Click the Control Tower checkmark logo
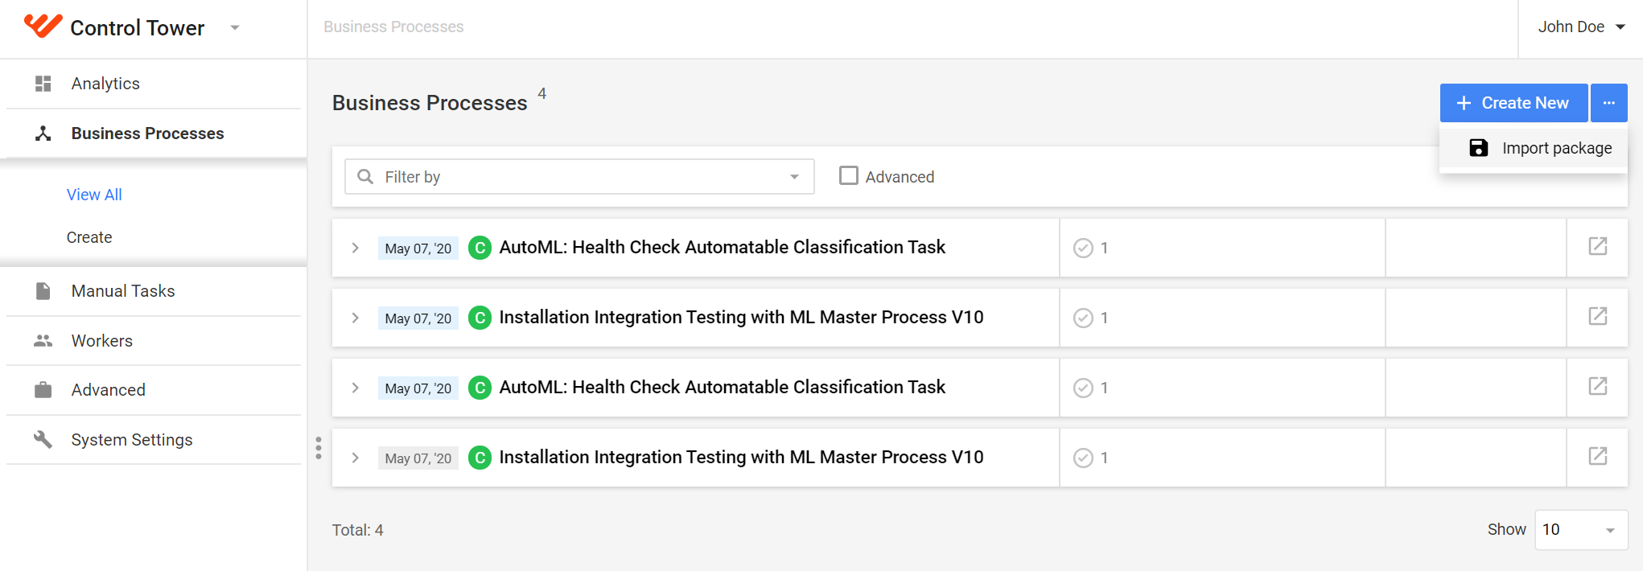1643x571 pixels. click(43, 26)
